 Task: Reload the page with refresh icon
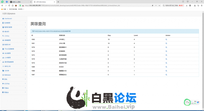tap(9, 6)
